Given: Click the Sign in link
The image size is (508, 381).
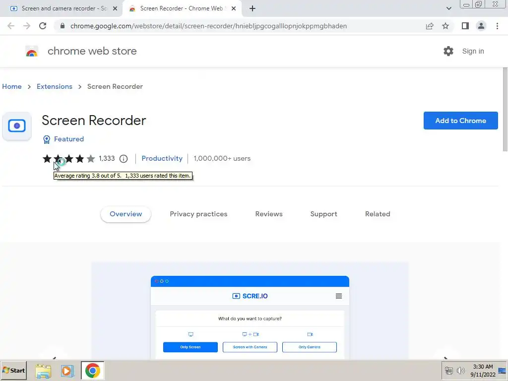Looking at the screenshot, I should pos(473,51).
